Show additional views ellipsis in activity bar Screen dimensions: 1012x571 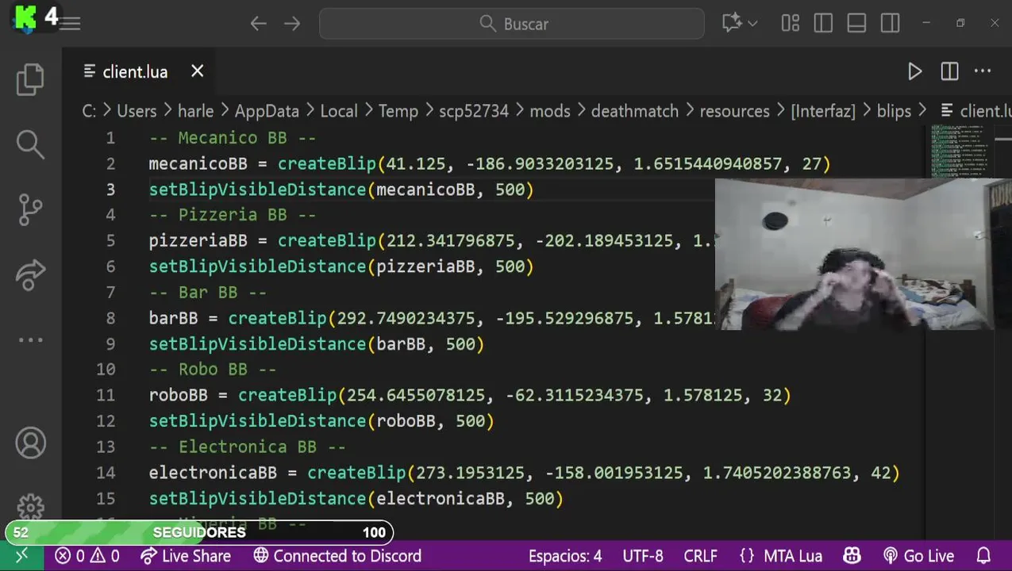30,339
